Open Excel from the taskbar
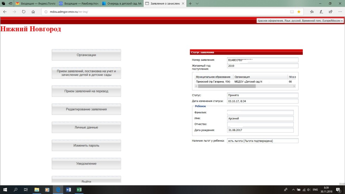Viewport: 345px width, 194px height. coord(79,190)
